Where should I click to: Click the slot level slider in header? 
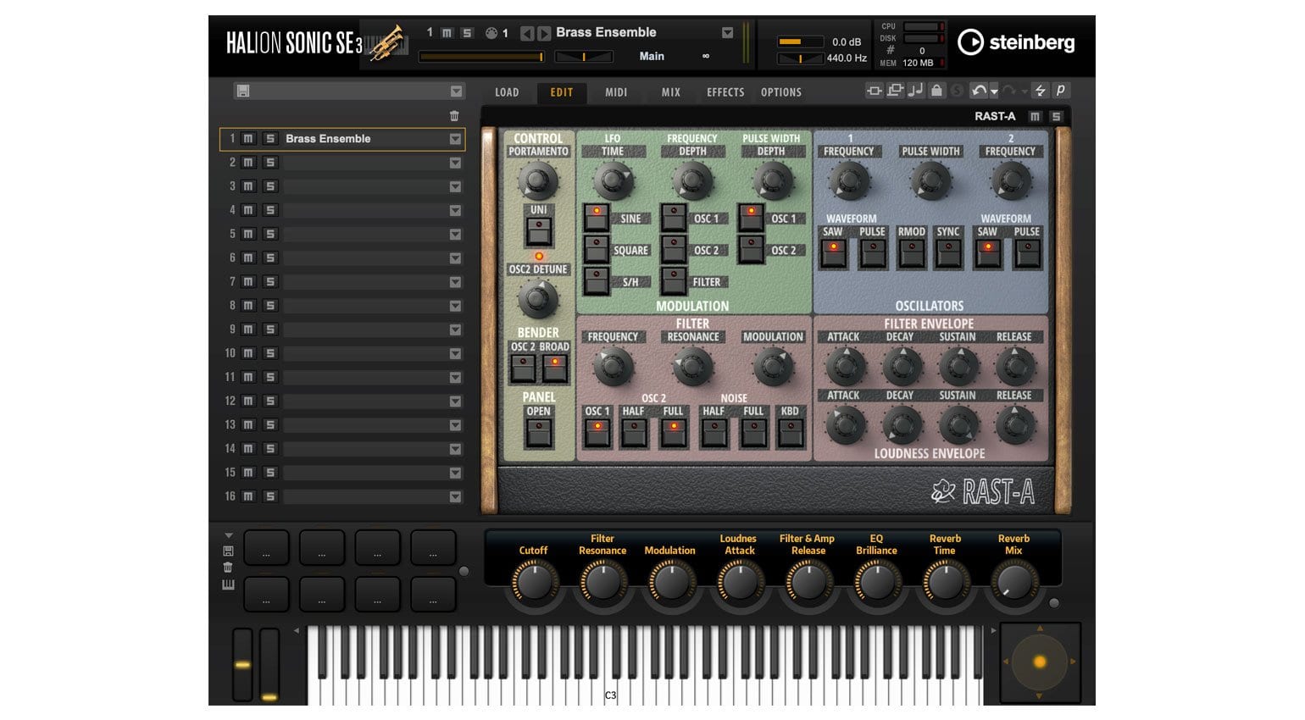point(481,57)
